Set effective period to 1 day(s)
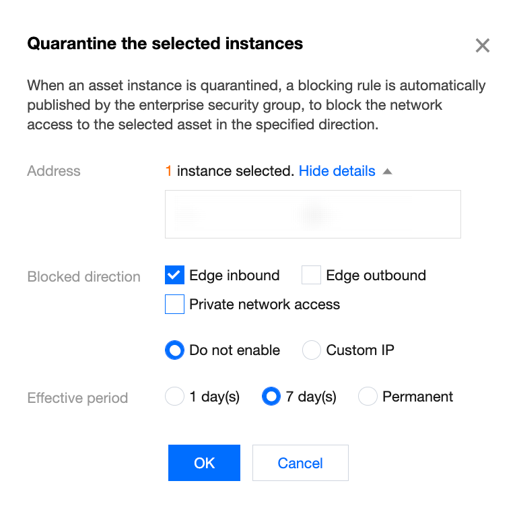The height and width of the screenshot is (508, 517). [x=174, y=397]
